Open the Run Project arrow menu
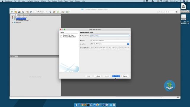This screenshot has height=107, width=190. (x=60, y=12)
